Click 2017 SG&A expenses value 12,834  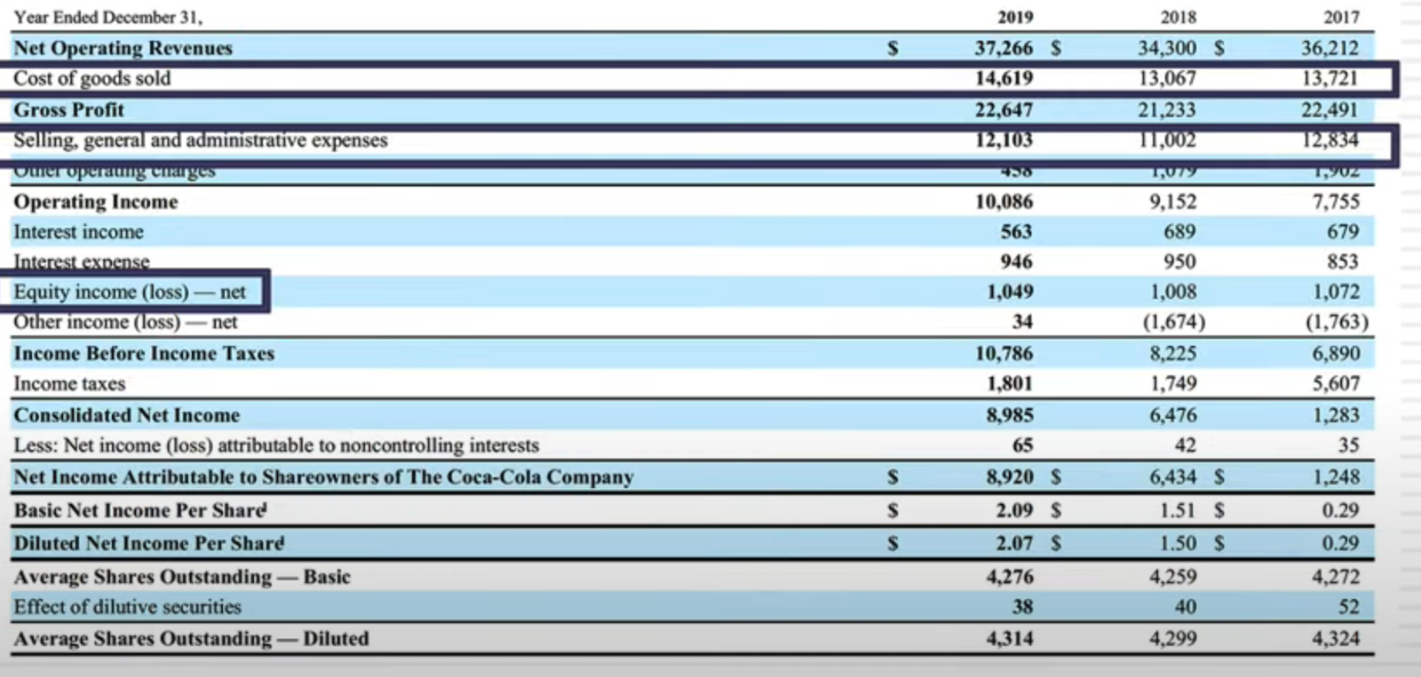coord(1330,140)
